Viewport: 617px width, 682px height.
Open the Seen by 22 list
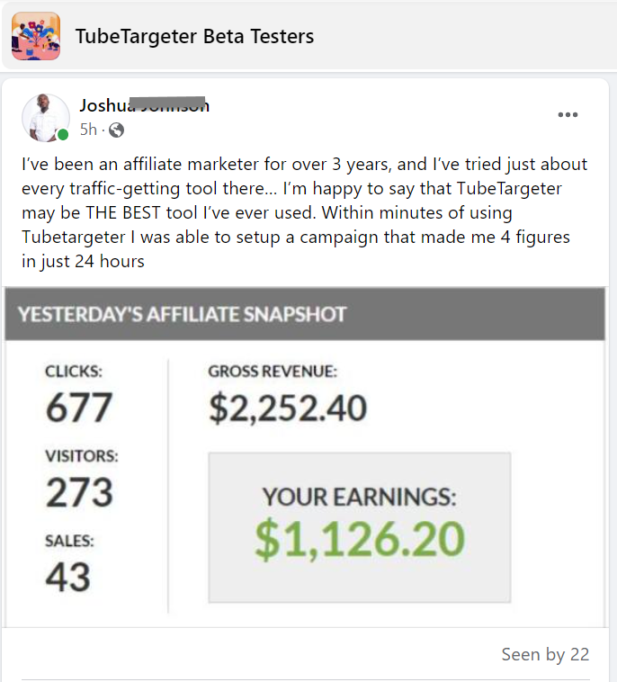(545, 654)
